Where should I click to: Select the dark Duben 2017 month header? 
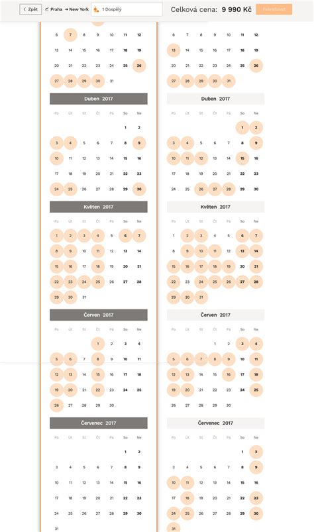(x=99, y=99)
